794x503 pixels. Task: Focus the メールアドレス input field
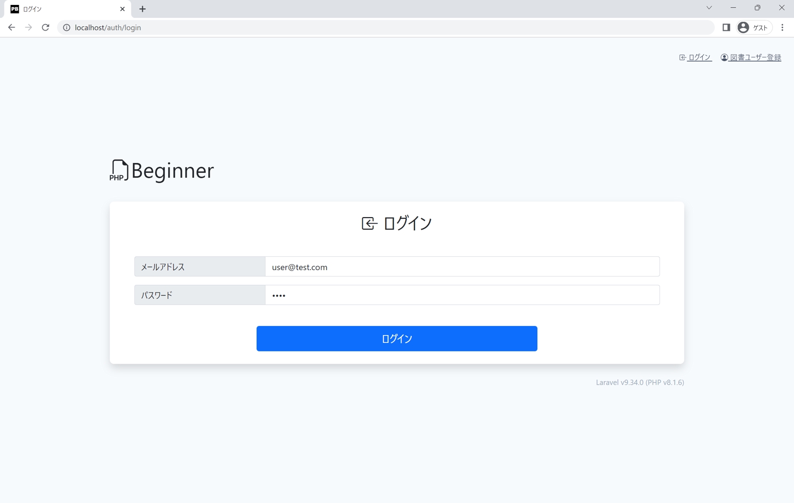point(462,267)
